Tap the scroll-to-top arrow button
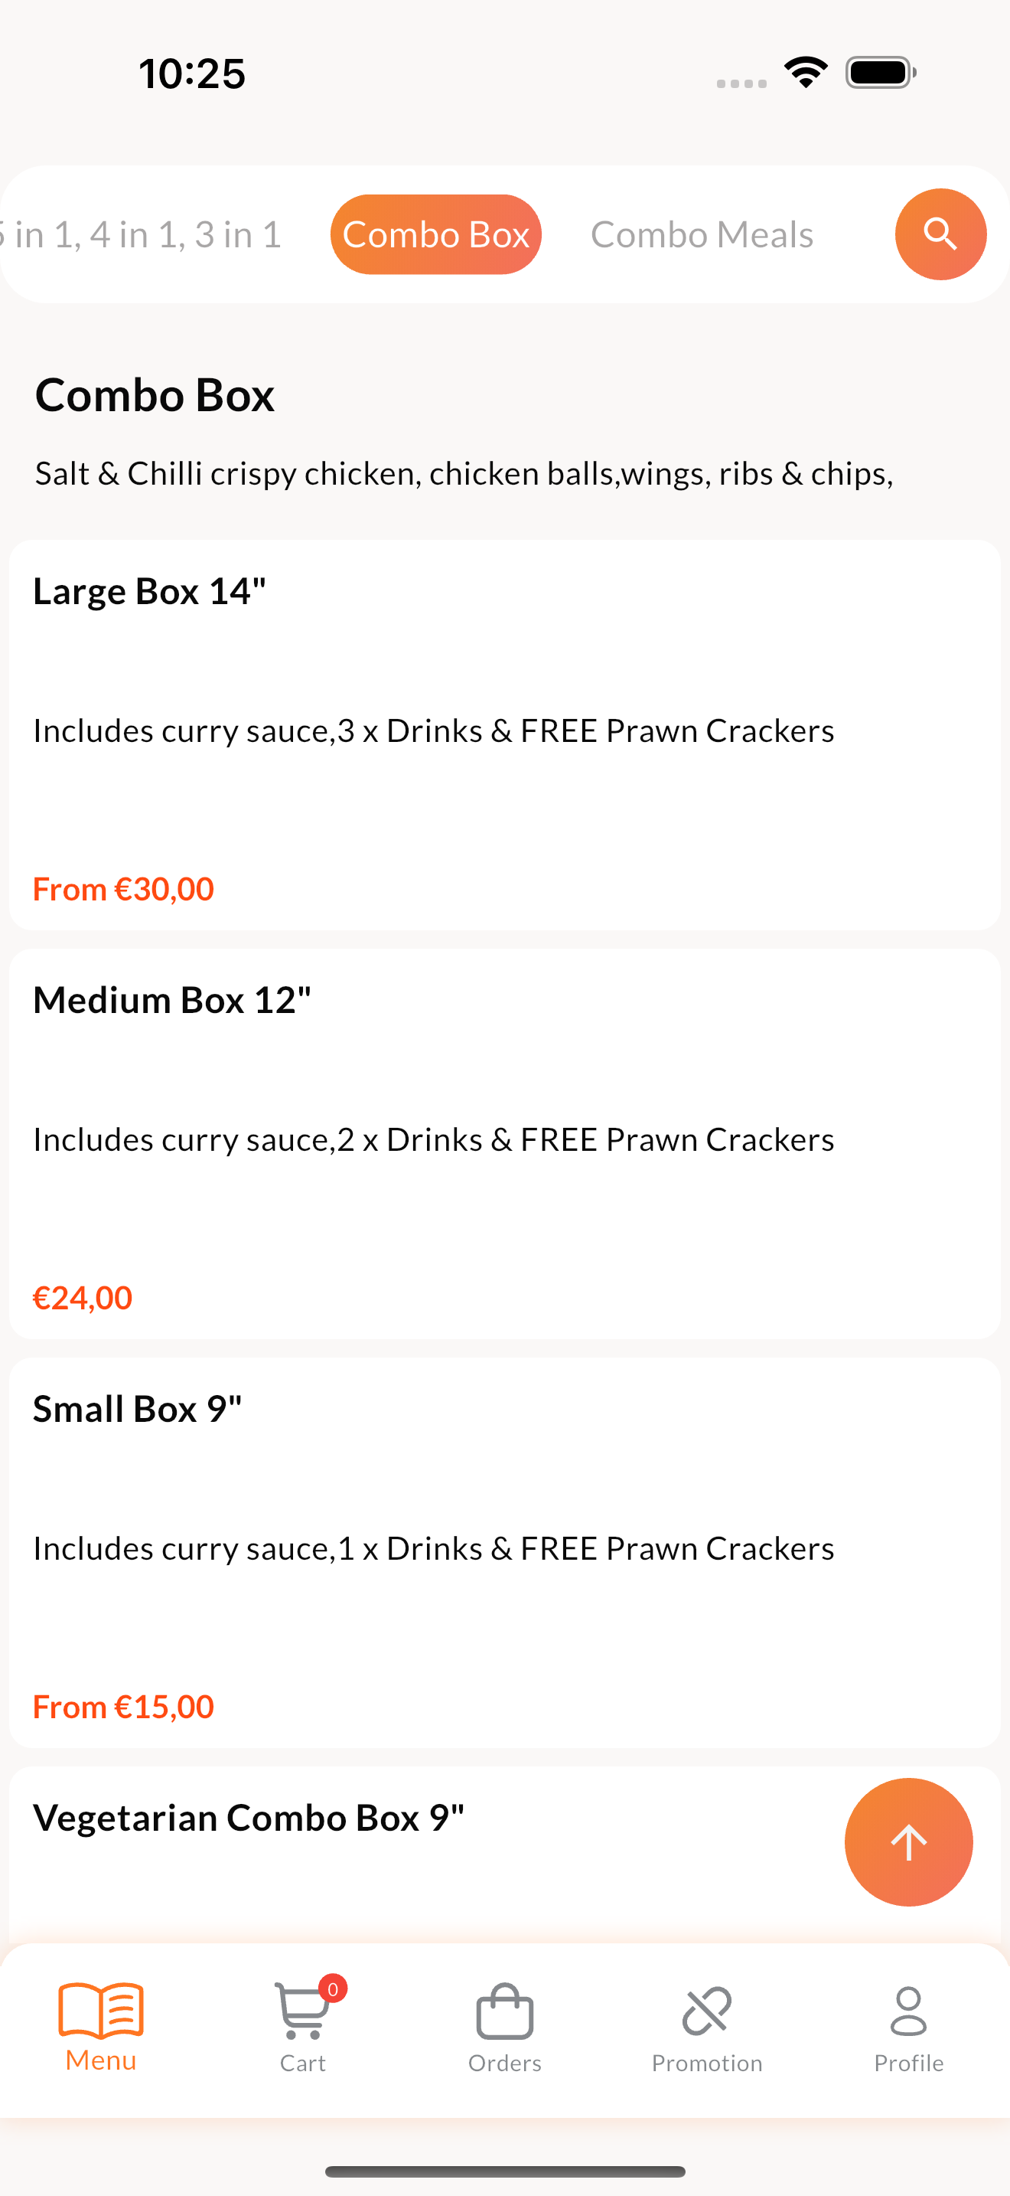The width and height of the screenshot is (1010, 2196). point(907,1841)
